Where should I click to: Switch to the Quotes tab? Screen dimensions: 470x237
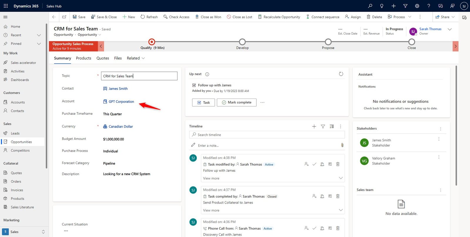tap(103, 58)
